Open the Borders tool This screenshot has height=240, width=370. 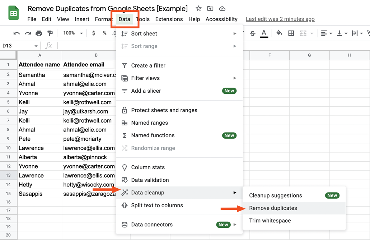(291, 33)
